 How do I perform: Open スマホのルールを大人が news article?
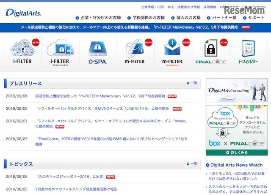(238, 189)
